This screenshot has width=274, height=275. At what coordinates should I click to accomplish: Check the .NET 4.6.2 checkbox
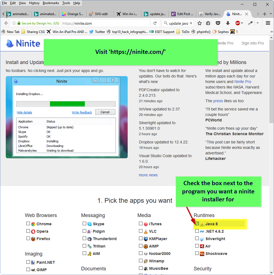click(197, 231)
